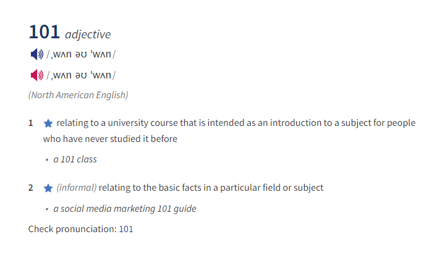Open the '101' pronunciation check link
Image resolution: width=429 pixels, height=263 pixels.
click(x=126, y=229)
